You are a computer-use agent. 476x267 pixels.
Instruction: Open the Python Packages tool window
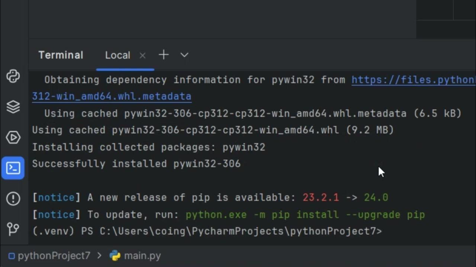(x=13, y=107)
